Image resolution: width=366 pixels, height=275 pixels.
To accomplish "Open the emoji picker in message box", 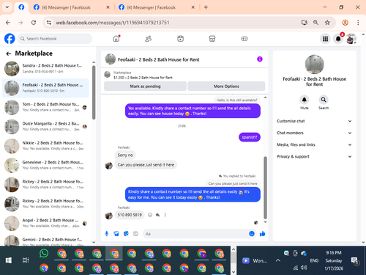I will pos(252,234).
